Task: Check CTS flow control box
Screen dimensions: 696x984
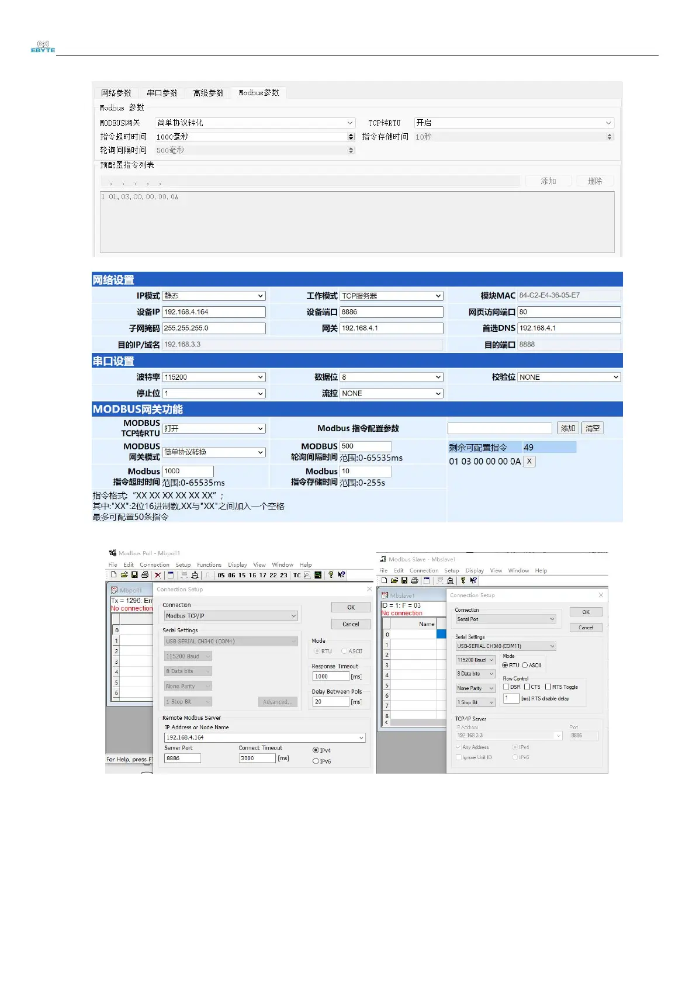Action: (x=527, y=687)
